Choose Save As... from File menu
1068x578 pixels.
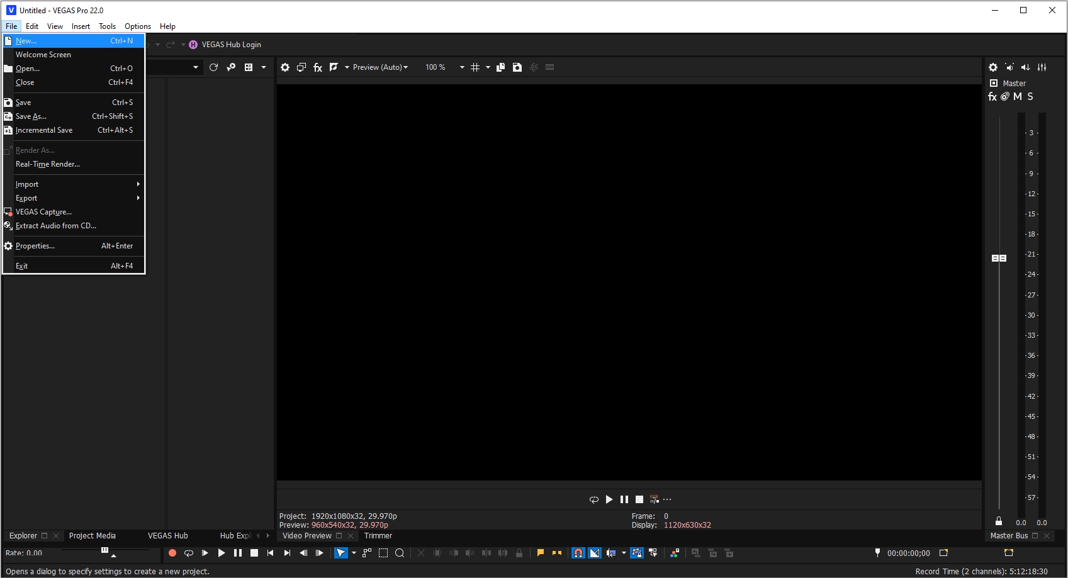click(74, 116)
